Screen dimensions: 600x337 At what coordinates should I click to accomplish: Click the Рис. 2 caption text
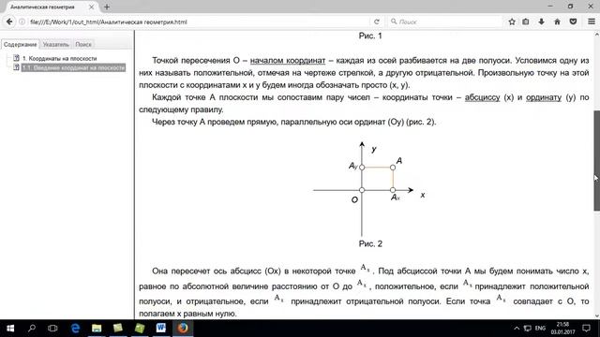pyautogui.click(x=370, y=243)
